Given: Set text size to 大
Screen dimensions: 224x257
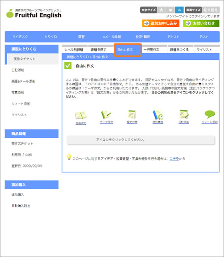Looking at the screenshot, I should [x=162, y=10].
